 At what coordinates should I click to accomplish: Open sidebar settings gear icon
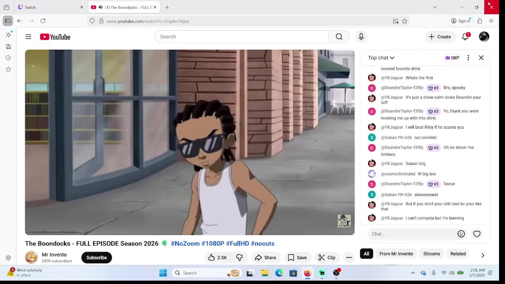(x=8, y=258)
